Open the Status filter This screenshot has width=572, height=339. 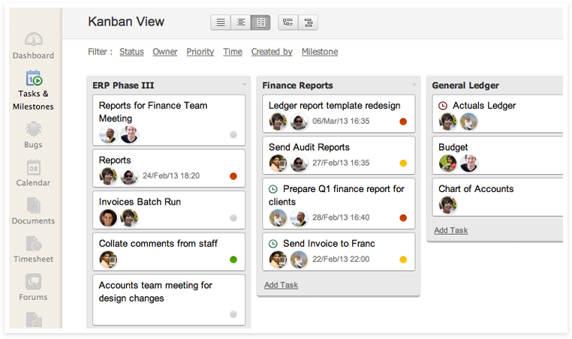point(131,52)
